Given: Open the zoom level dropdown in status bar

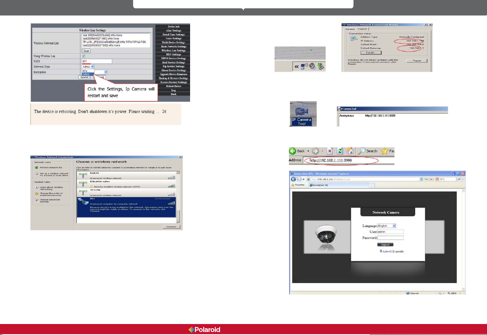Looking at the screenshot, I should coord(460,293).
